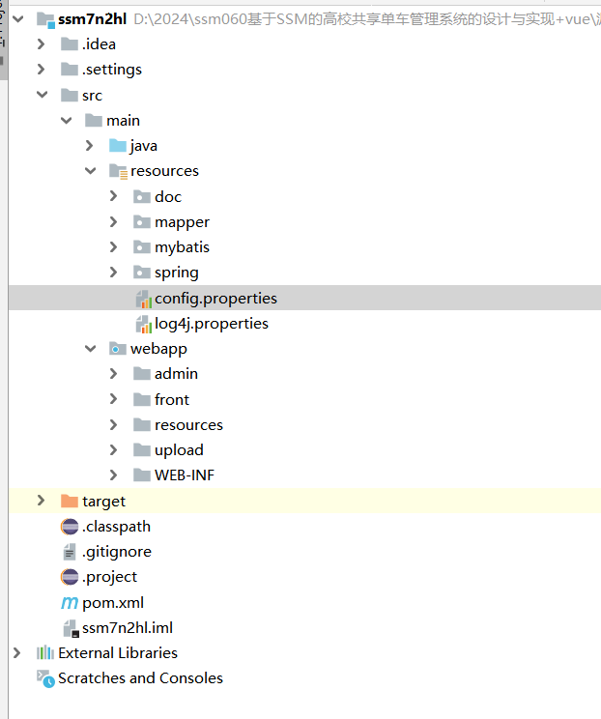Select the log4j.properties file
This screenshot has width=601, height=719.
[x=212, y=324]
